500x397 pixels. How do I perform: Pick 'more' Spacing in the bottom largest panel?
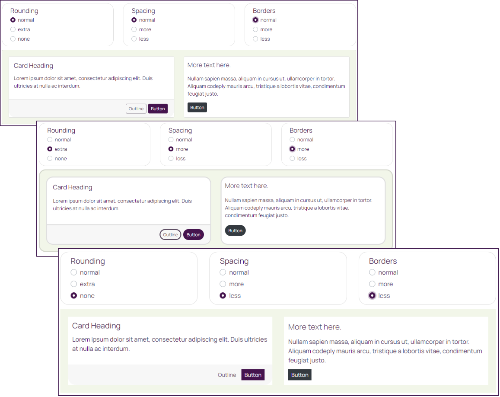click(223, 284)
